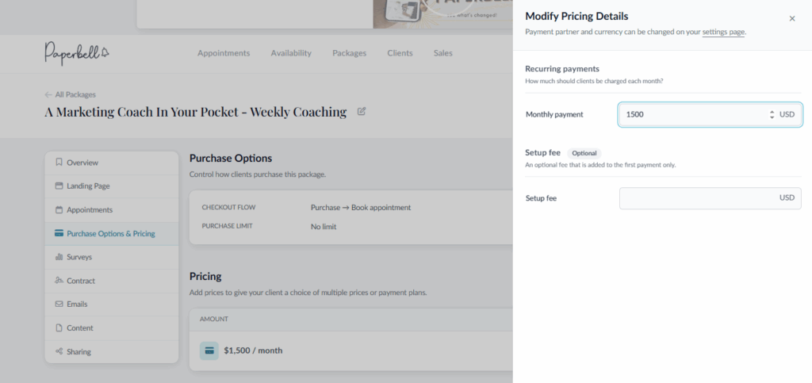Viewport: 812px width, 383px height.
Task: Select Emails in the sidebar
Action: (x=111, y=304)
